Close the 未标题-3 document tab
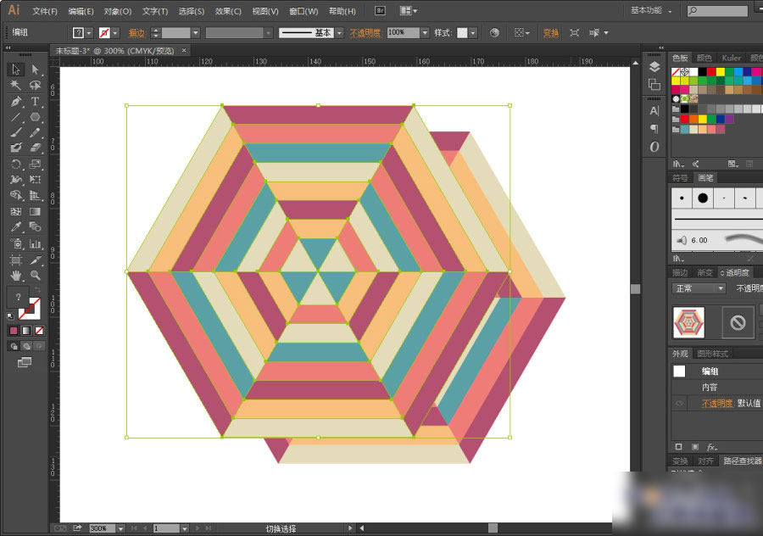Screen dimensions: 763x536 tap(184, 50)
